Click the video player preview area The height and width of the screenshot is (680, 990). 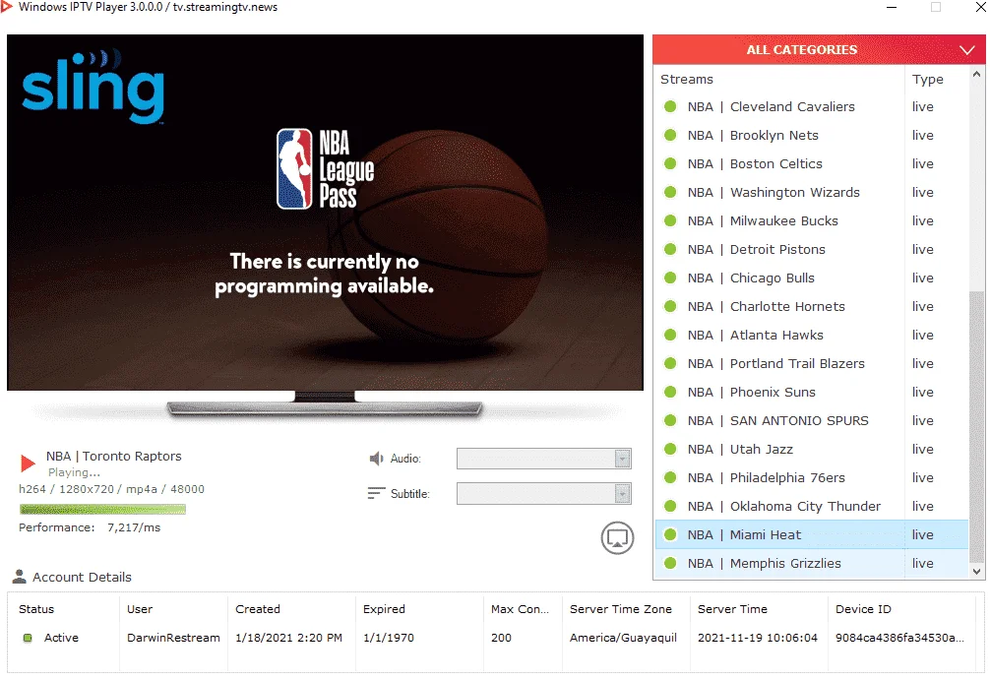click(325, 213)
